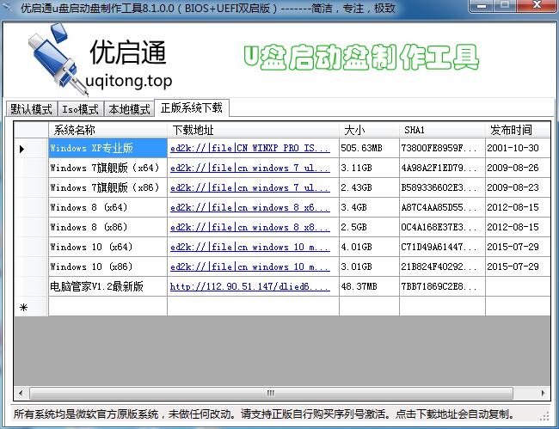Click the release date 2009-08-23
The height and width of the screenshot is (429, 559).
(x=518, y=187)
